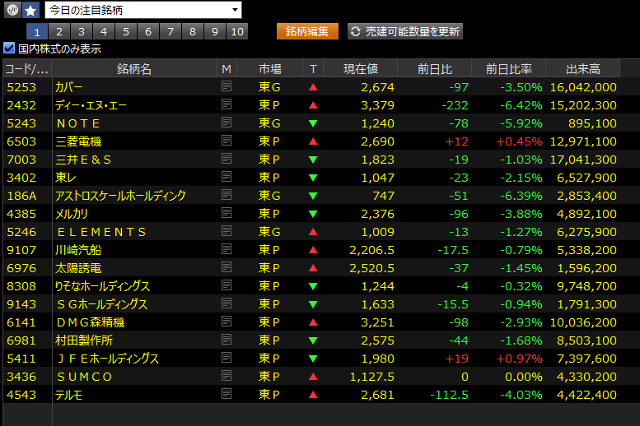This screenshot has height=426, width=640.
Task: Click red up-tick arrow in カバー row
Action: click(x=313, y=87)
